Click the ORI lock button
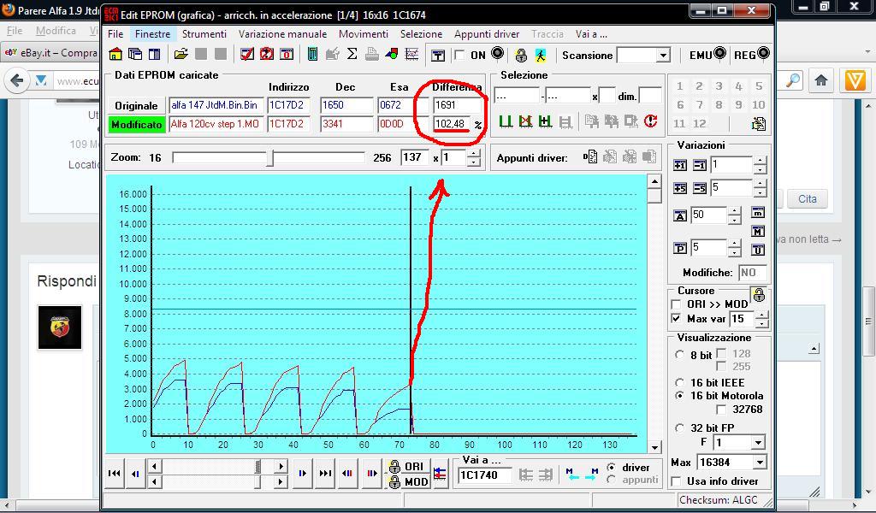Image resolution: width=876 pixels, height=513 pixels. [407, 466]
